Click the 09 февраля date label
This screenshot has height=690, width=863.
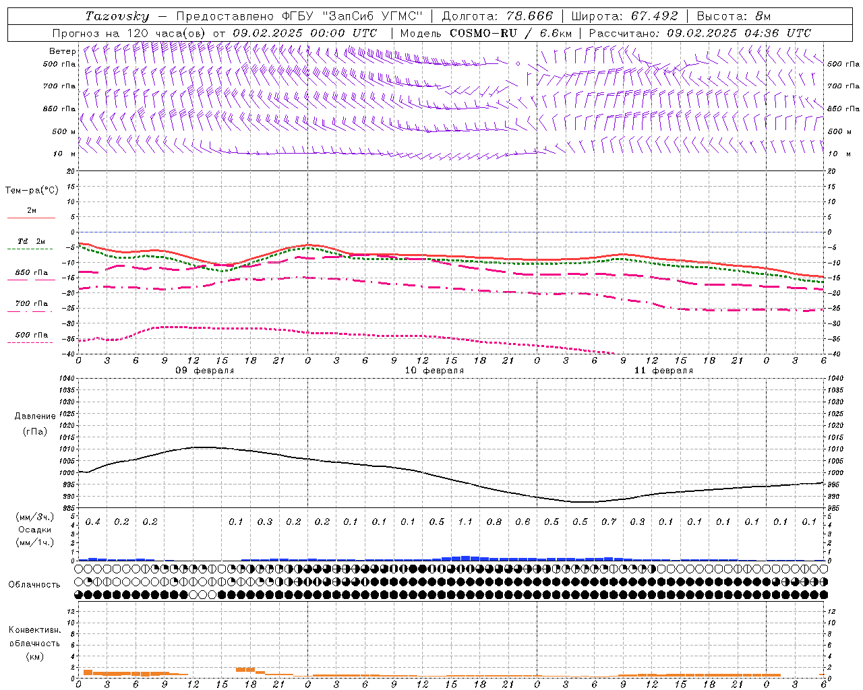coord(204,371)
